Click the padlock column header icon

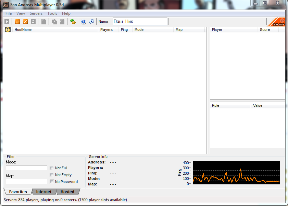click(x=8, y=30)
